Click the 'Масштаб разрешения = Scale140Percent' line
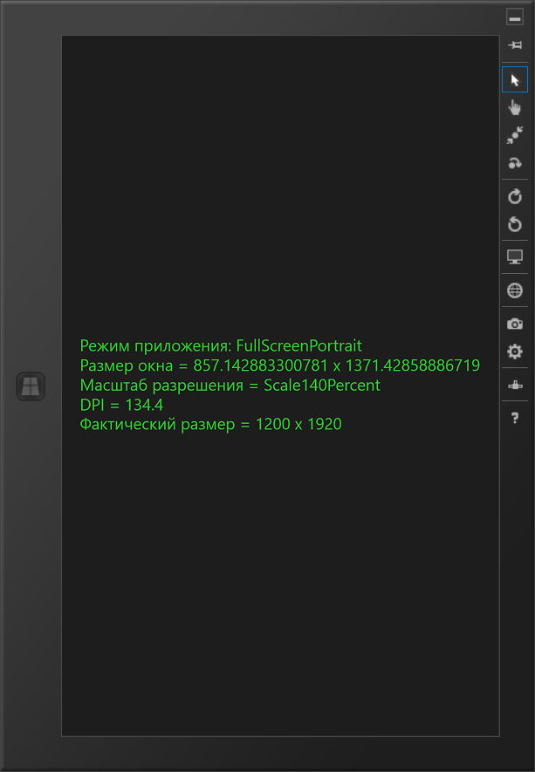 [x=230, y=385]
